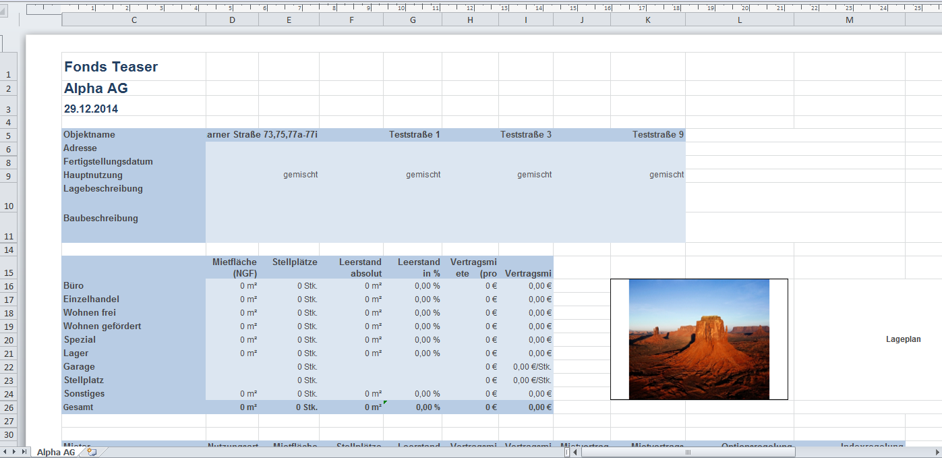Select column E header
The height and width of the screenshot is (458, 942).
(289, 20)
